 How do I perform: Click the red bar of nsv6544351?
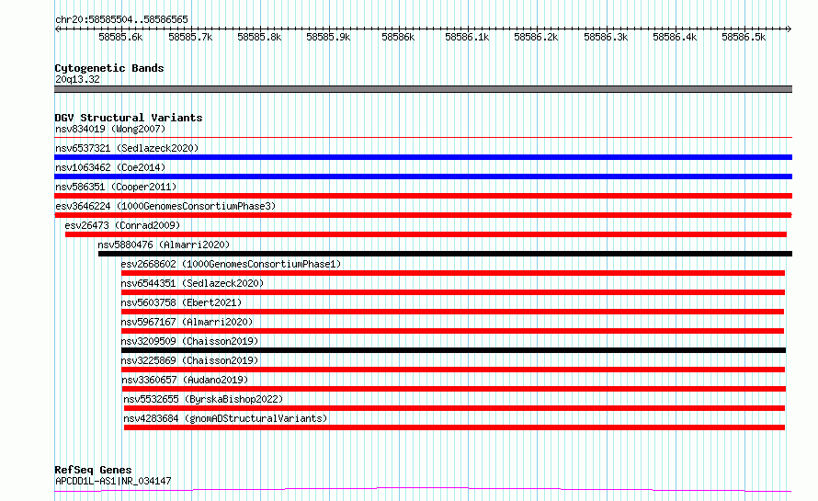point(453,292)
